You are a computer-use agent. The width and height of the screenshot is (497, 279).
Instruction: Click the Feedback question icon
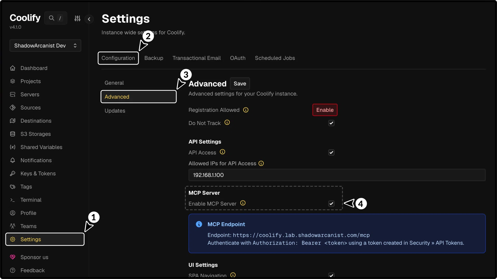tap(12, 270)
